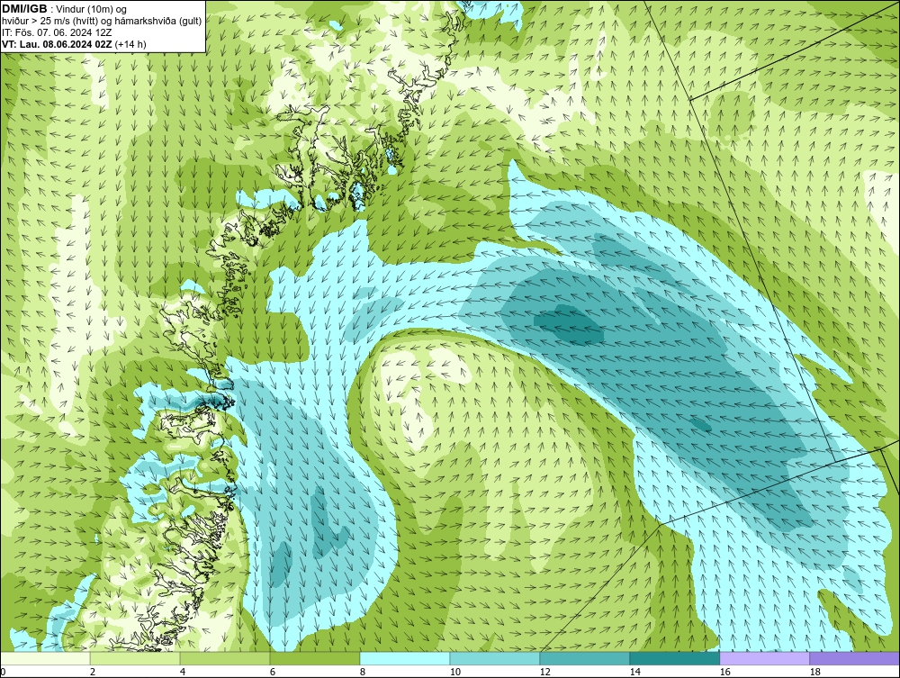Viewport: 900px width, 678px height.
Task: Click the legend tick label '2'
Action: tap(93, 672)
